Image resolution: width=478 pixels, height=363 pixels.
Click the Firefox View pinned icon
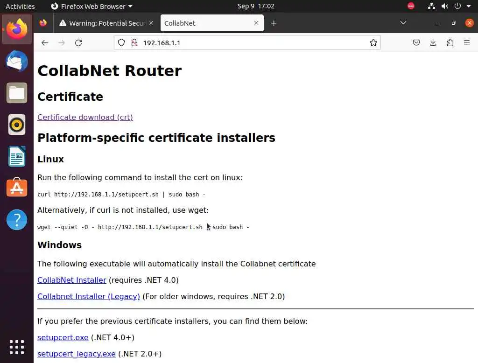pyautogui.click(x=43, y=23)
